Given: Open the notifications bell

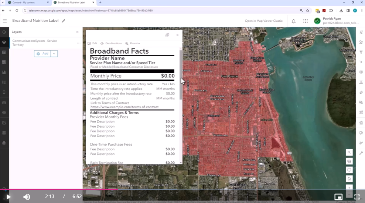Looking at the screenshot, I should pos(294,21).
